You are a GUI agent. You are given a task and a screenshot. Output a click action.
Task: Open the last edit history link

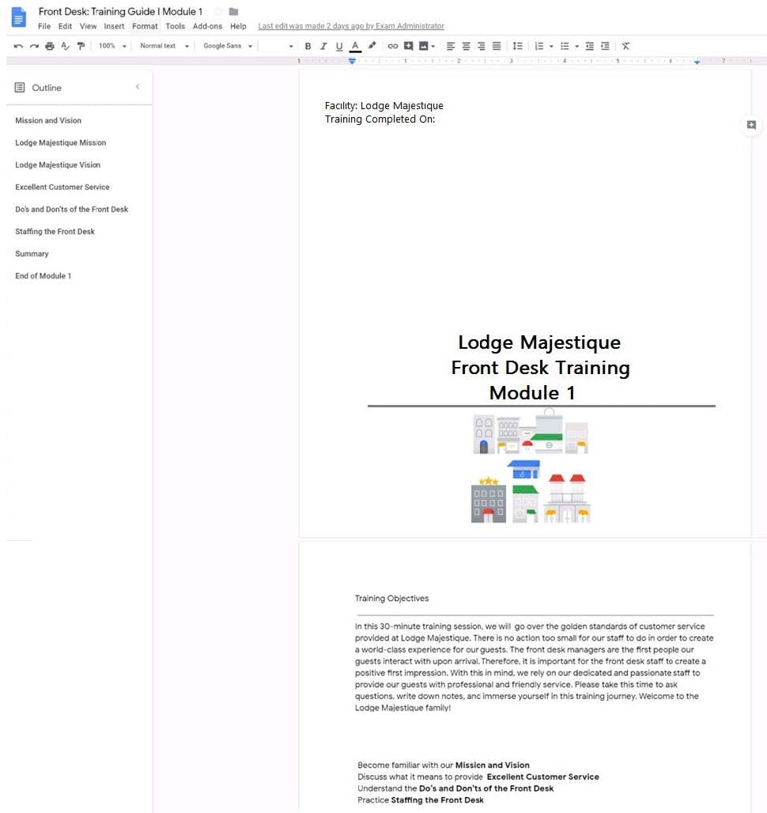point(351,26)
